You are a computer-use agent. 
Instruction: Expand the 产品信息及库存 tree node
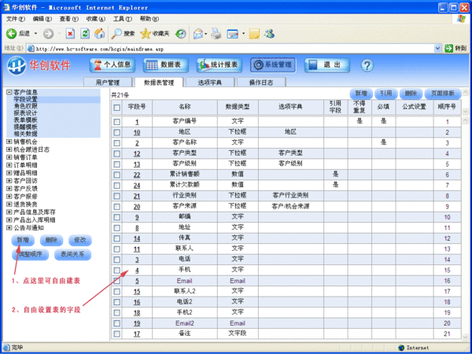click(x=9, y=212)
